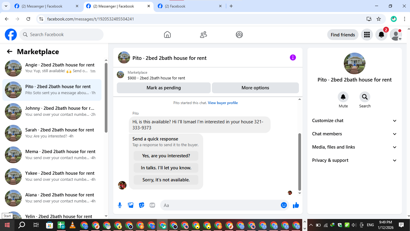This screenshot has width=410, height=231.
Task: Open the Facebook menu grid icon
Action: click(367, 35)
